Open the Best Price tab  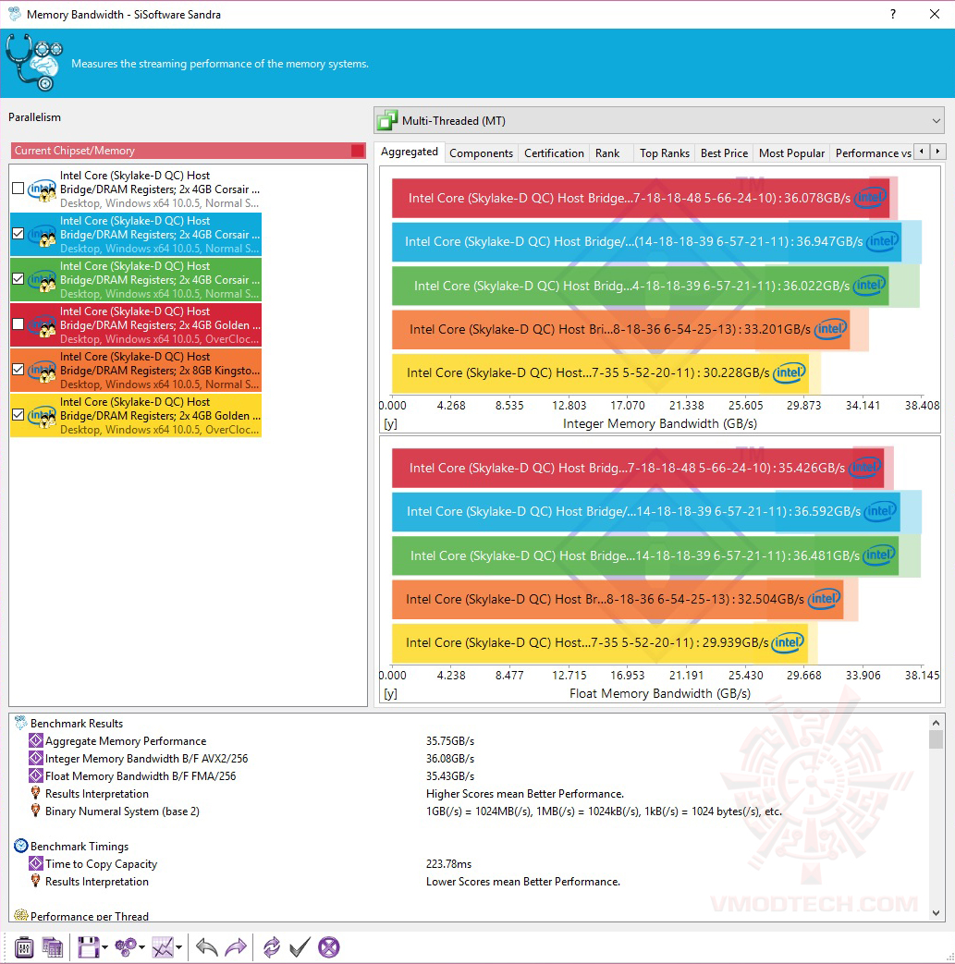pyautogui.click(x=725, y=153)
